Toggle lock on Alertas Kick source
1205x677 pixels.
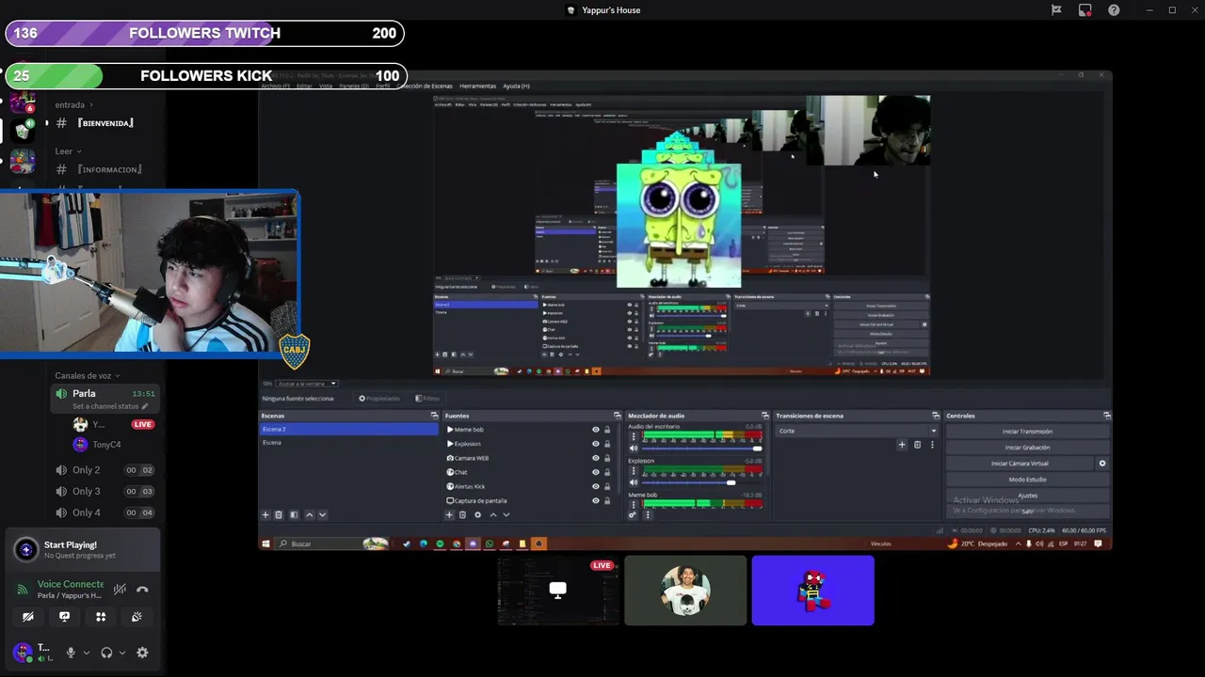[607, 486]
